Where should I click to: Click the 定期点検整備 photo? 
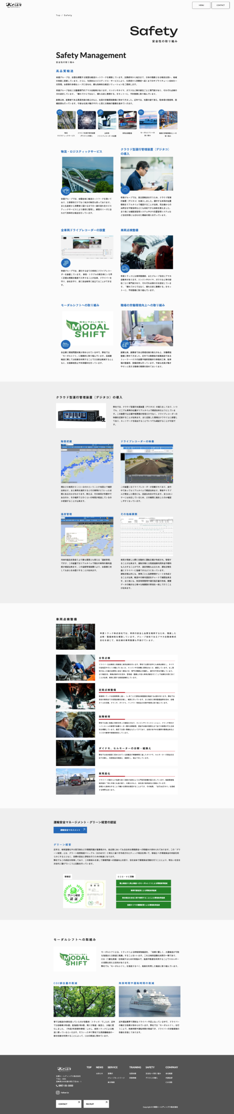click(x=75, y=696)
